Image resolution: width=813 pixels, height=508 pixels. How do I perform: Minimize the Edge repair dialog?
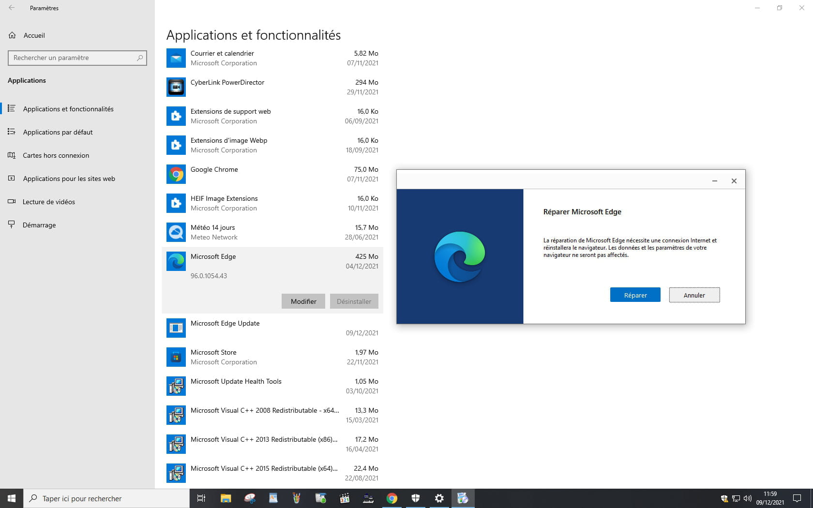point(714,180)
